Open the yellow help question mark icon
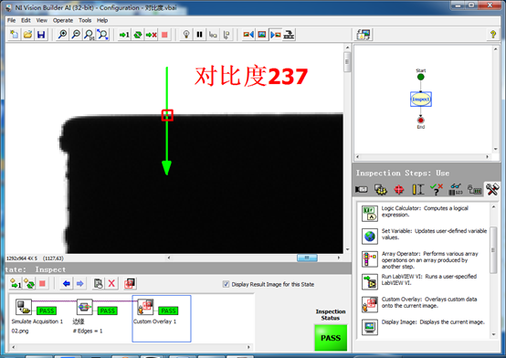This screenshot has height=358, width=506. 493,34
